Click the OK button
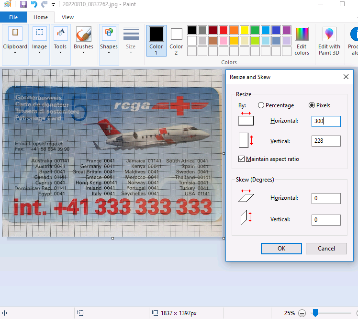Viewport: 358px width, 319px height. point(281,249)
